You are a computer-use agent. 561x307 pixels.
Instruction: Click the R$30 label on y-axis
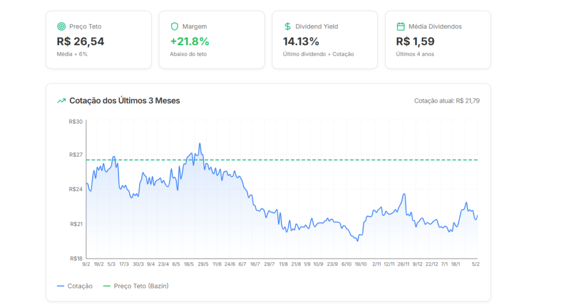pyautogui.click(x=75, y=121)
